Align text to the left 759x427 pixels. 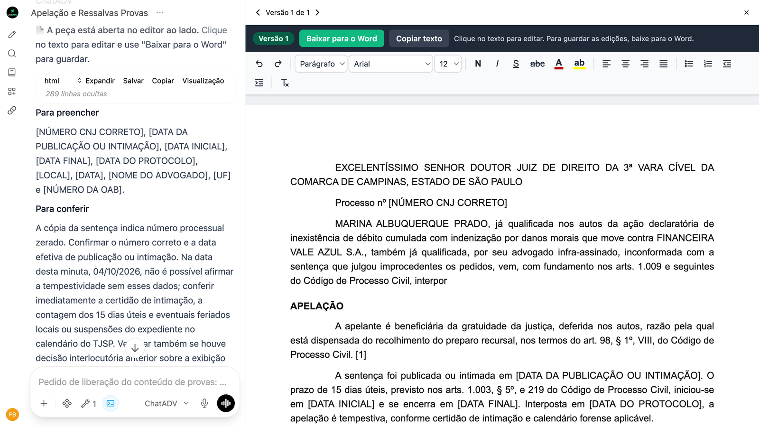606,64
